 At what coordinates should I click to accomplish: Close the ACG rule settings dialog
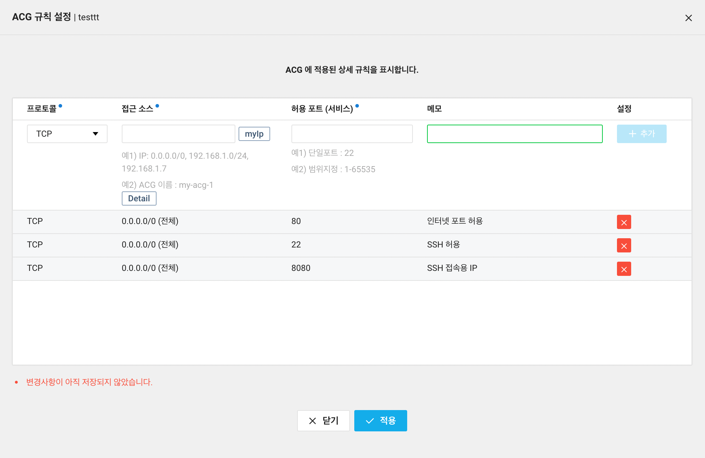(688, 18)
